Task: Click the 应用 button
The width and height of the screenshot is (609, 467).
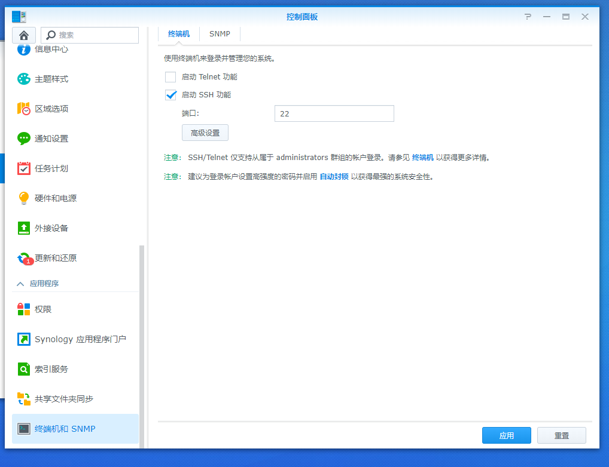Action: point(506,435)
